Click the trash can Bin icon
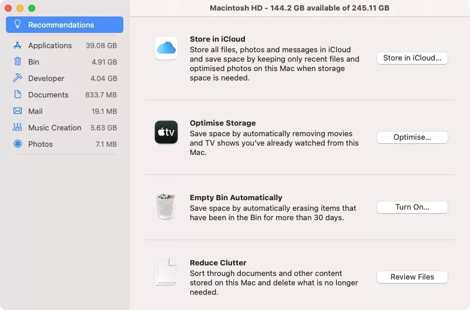This screenshot has width=470, height=310. (x=166, y=207)
